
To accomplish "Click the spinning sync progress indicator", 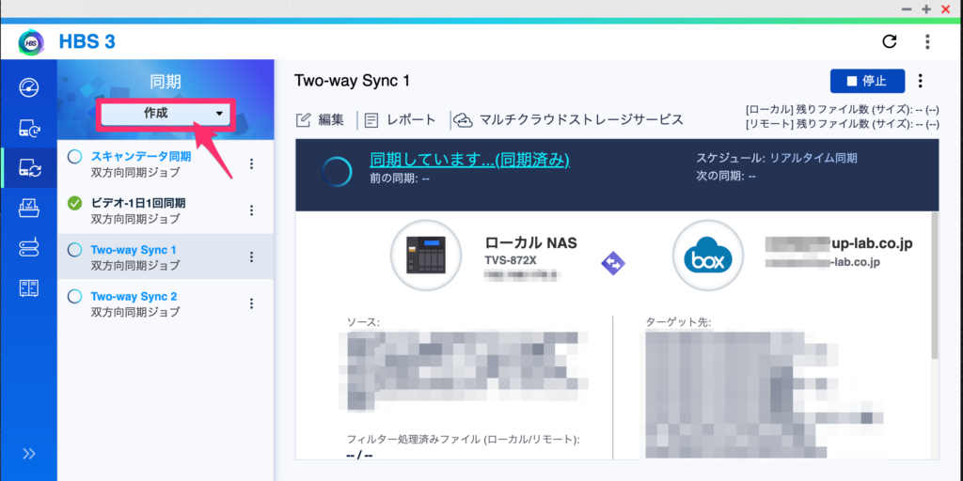I will click(338, 173).
